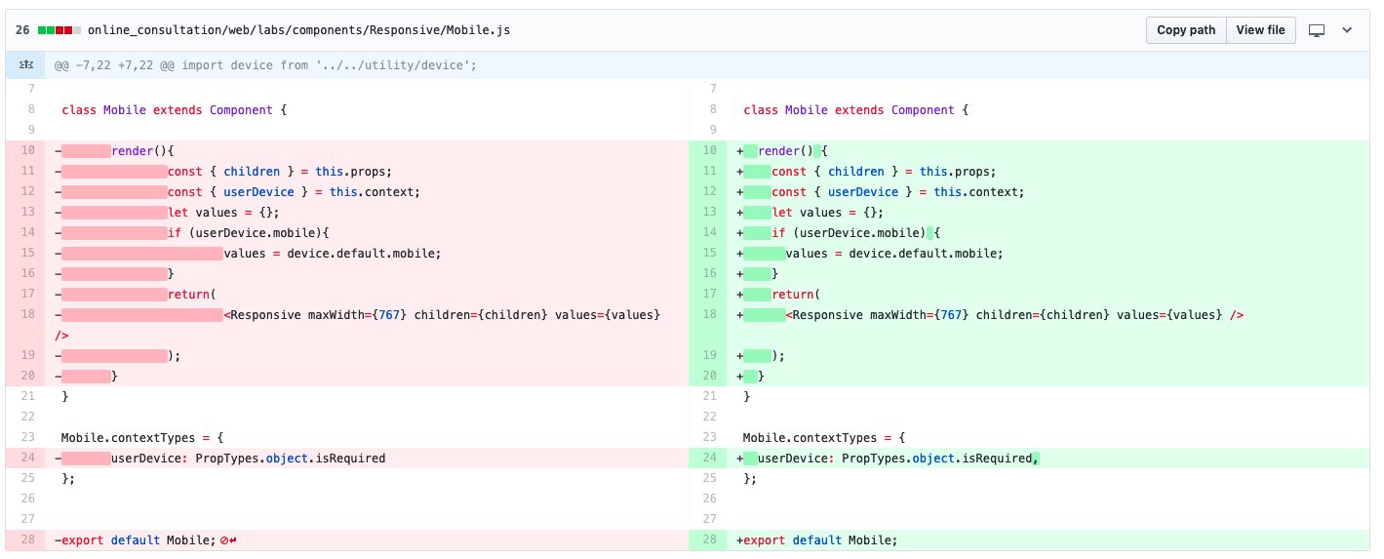Open the chevron dropdown next to the monitor icon

(1347, 30)
